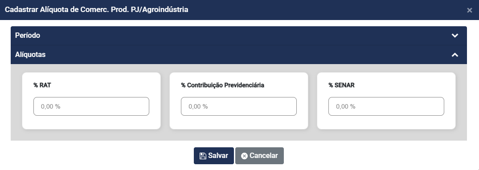This screenshot has width=479, height=170.
Task: Click the % Contribuição Previdenciária label
Action: 222,85
